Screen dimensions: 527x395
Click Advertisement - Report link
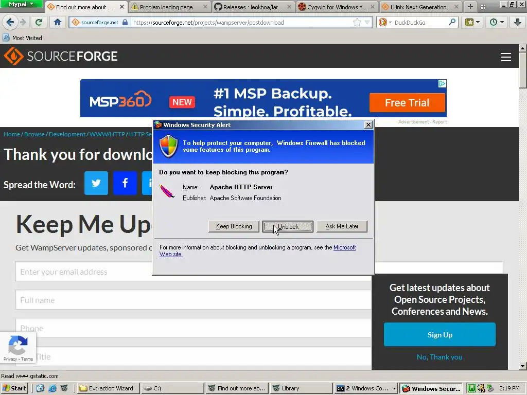422,122
